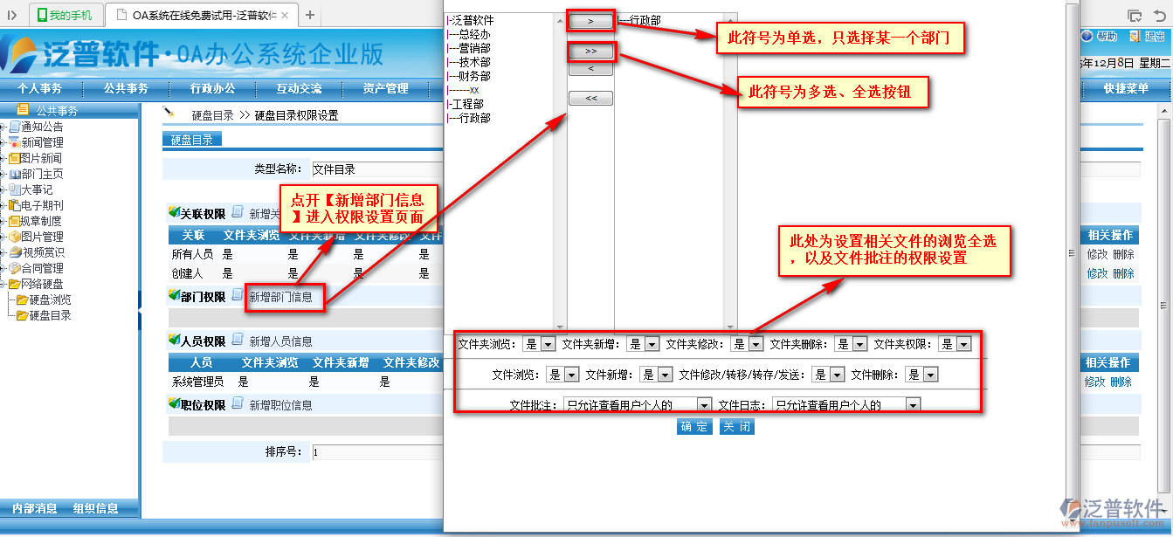
Task: Open the 行政办公 menu
Action: [213, 88]
